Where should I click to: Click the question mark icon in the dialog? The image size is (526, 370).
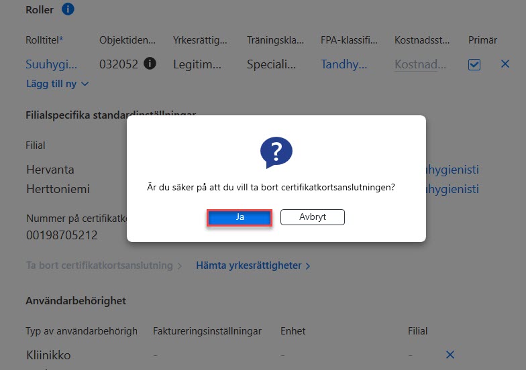click(x=276, y=152)
